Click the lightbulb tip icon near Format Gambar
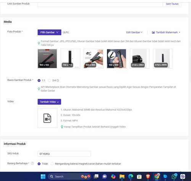Image resolution: width=191 pixels, height=181 pixels. pyautogui.click(x=39, y=43)
